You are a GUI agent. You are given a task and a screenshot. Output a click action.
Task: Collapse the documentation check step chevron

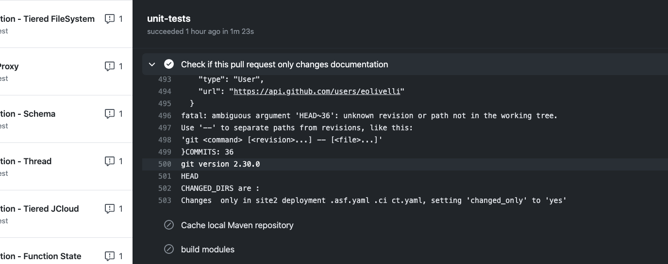coord(152,64)
